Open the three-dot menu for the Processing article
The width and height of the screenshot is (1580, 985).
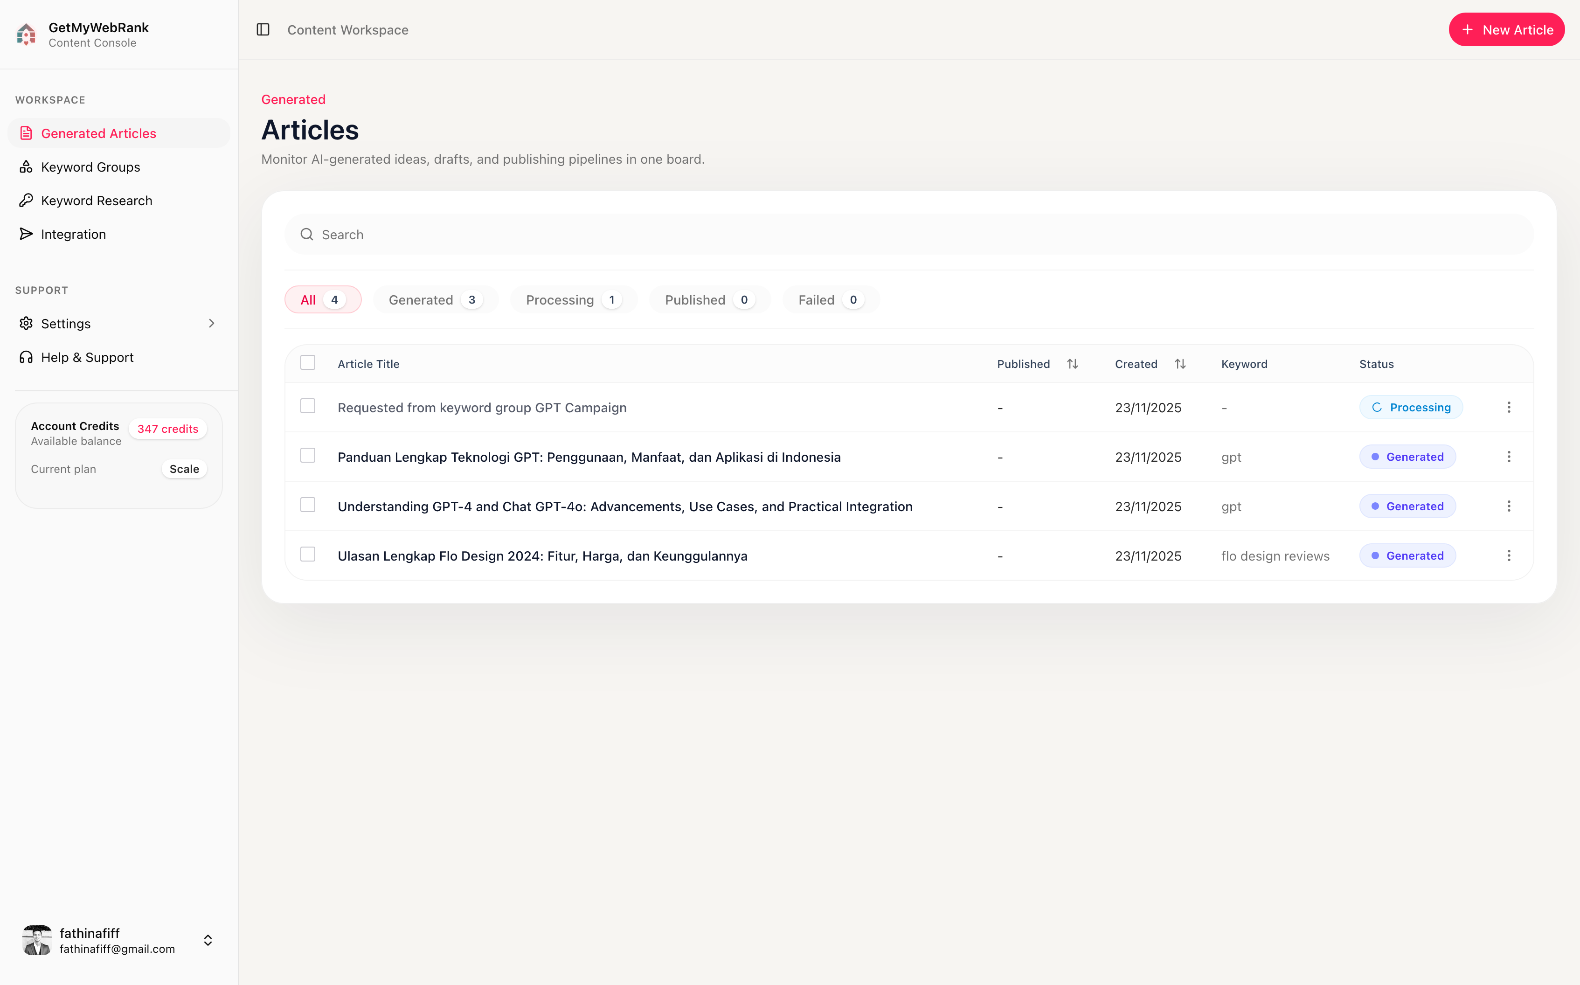point(1510,407)
